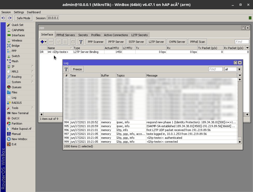Open PPP Scanner

pyautogui.click(x=95, y=42)
